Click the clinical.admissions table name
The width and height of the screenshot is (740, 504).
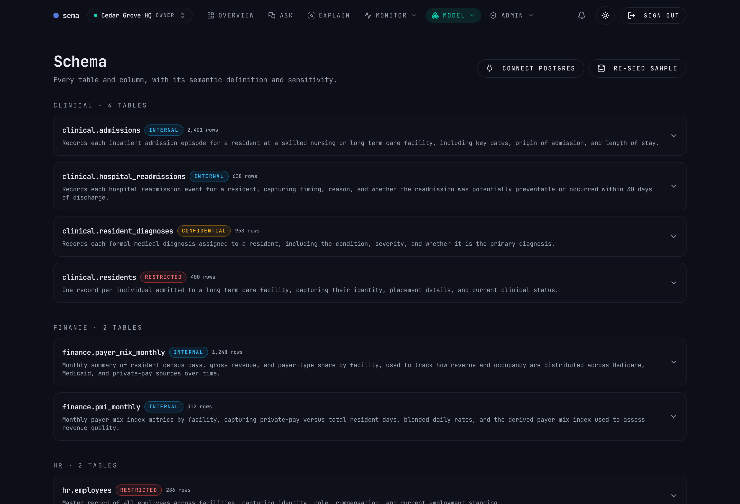(101, 130)
